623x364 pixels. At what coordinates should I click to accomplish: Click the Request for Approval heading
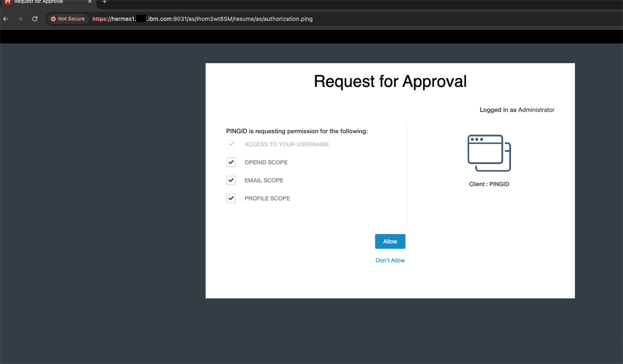[x=390, y=82]
